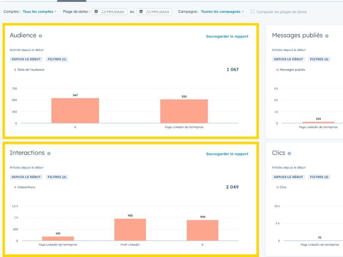Click the Audience total 1 067
Screen dimensions: 343x257
click(x=232, y=69)
